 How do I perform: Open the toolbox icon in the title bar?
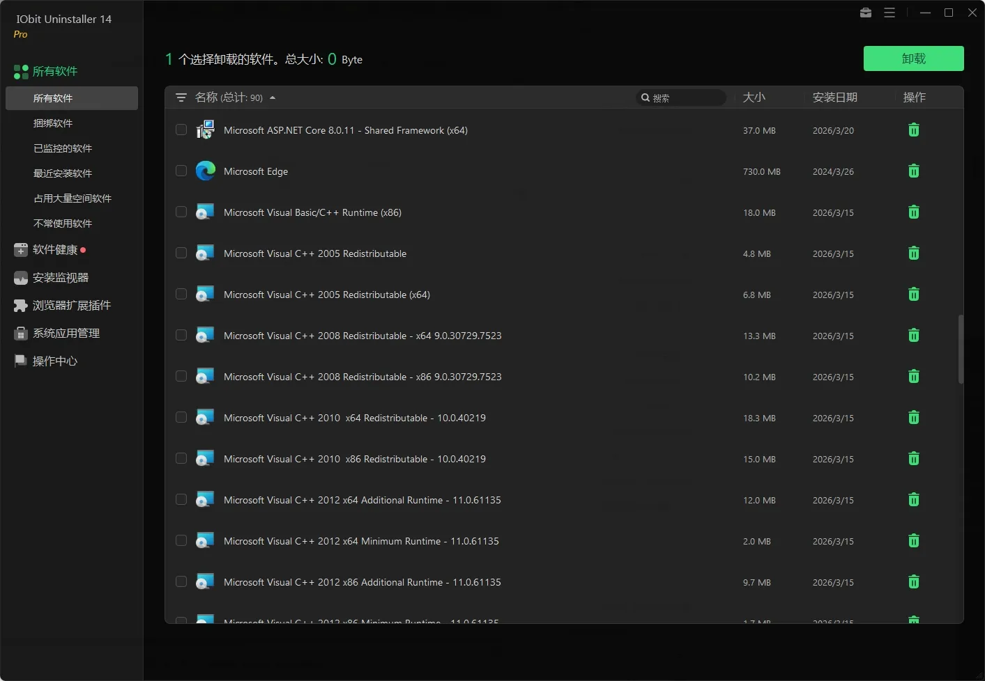(x=865, y=13)
